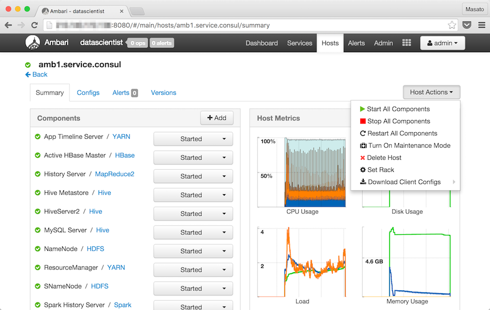Viewport: 490px width, 310px height.
Task: Click App Timeline Server status icon
Action: (38, 136)
